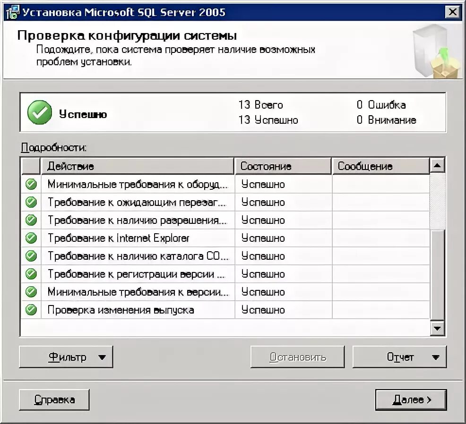Click the status icon for Минимальные требования к оборуд...

(x=31, y=184)
